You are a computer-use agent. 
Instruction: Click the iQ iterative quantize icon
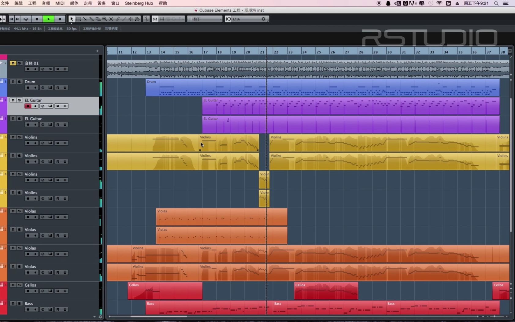point(228,19)
